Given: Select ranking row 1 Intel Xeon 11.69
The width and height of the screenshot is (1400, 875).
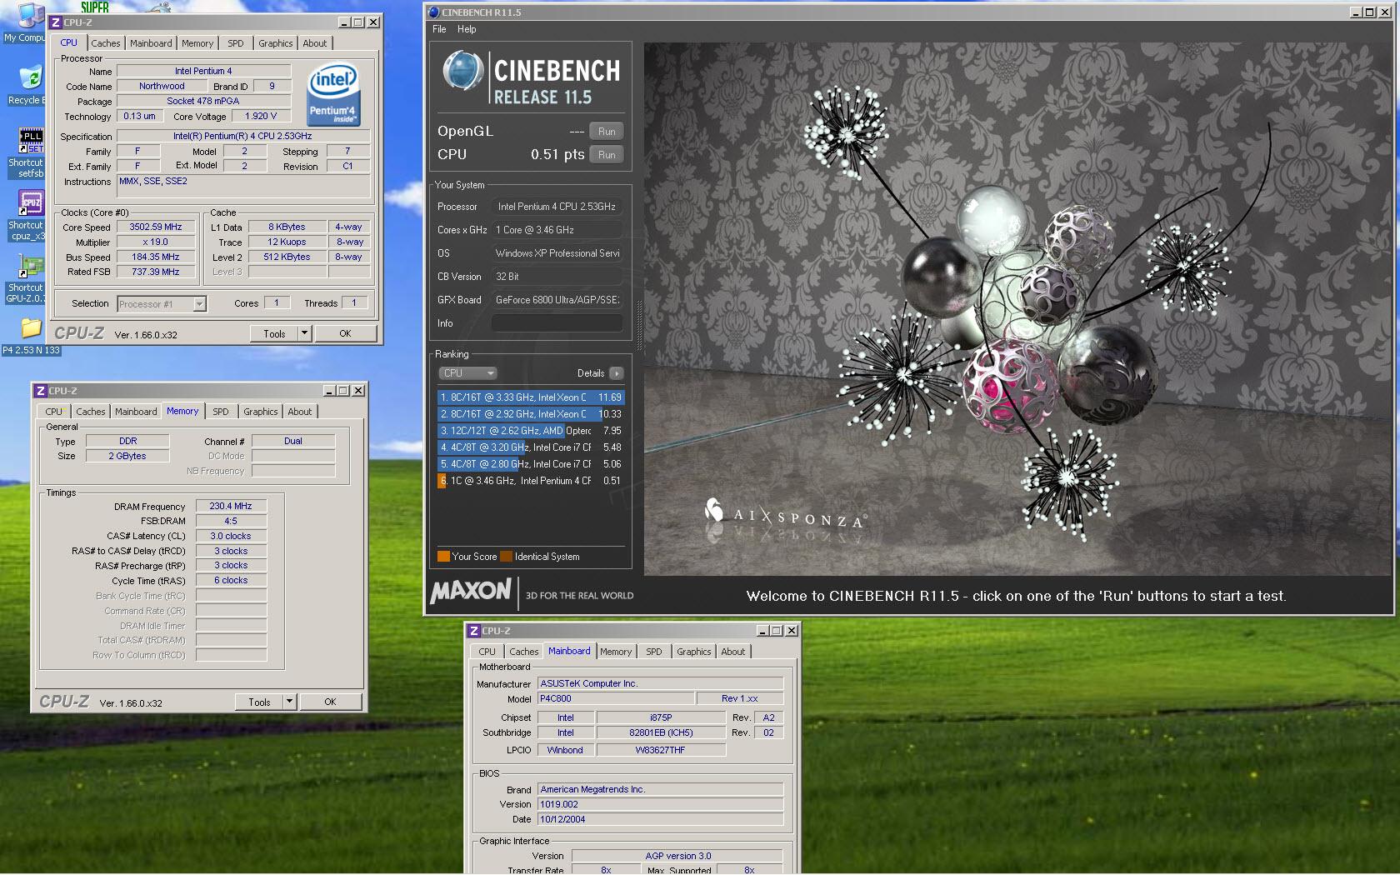Looking at the screenshot, I should 531,397.
